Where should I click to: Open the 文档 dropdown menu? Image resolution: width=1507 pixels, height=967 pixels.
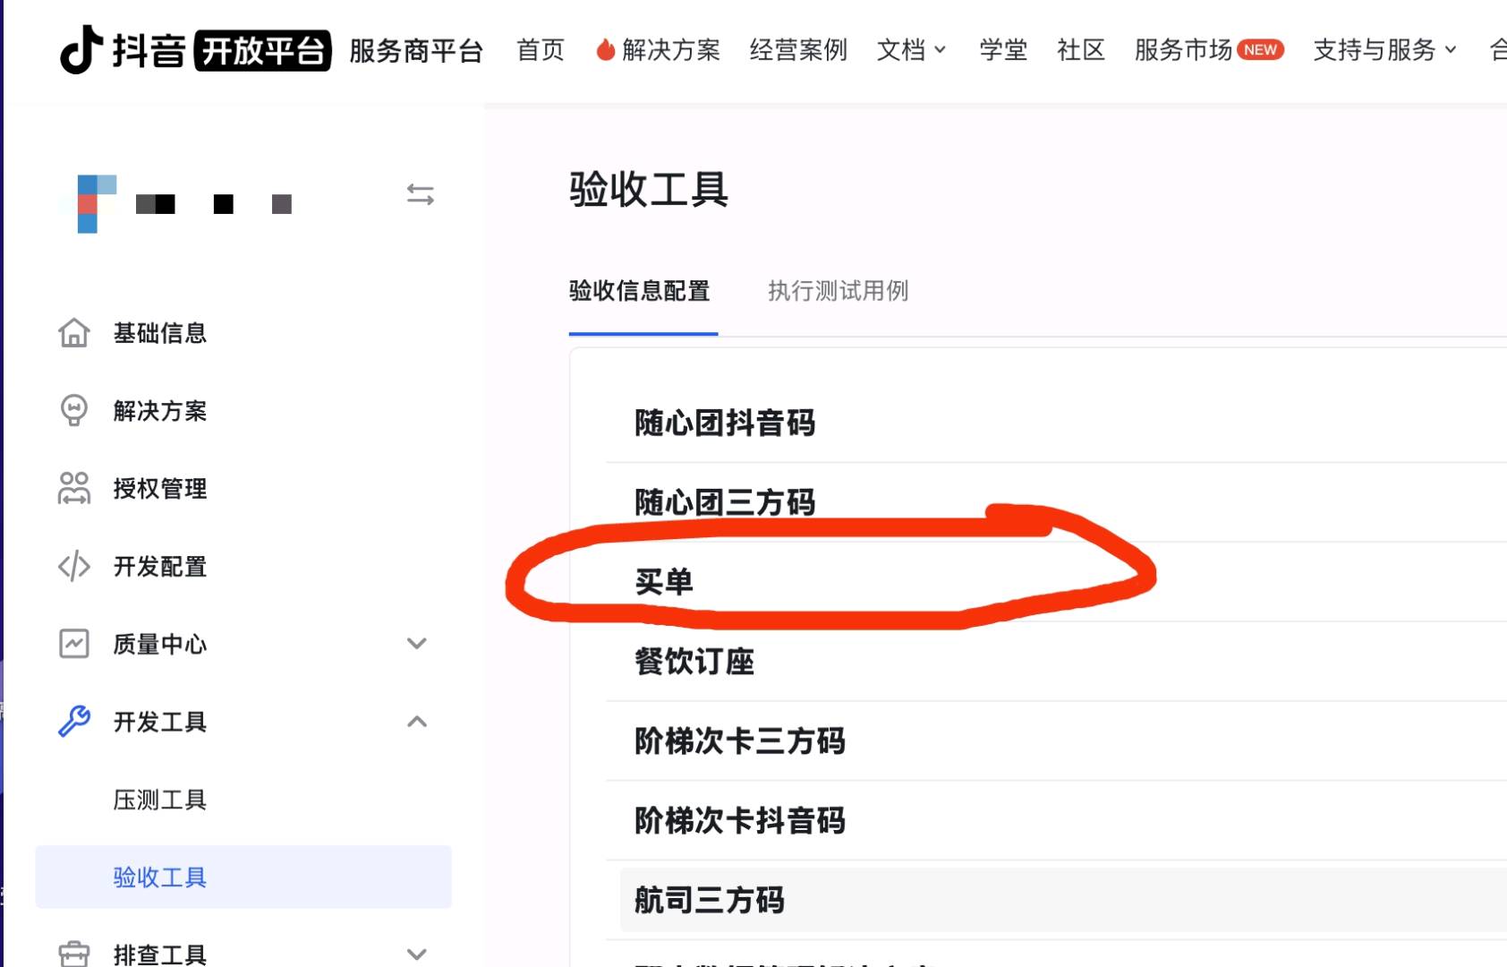(x=911, y=51)
